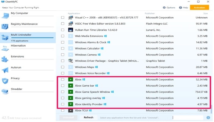Click the Refresh button
214x122 pixels.
pos(89,117)
